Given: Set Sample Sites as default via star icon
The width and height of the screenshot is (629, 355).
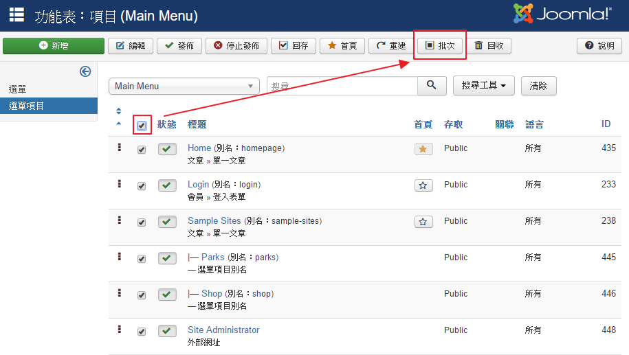Looking at the screenshot, I should (423, 222).
